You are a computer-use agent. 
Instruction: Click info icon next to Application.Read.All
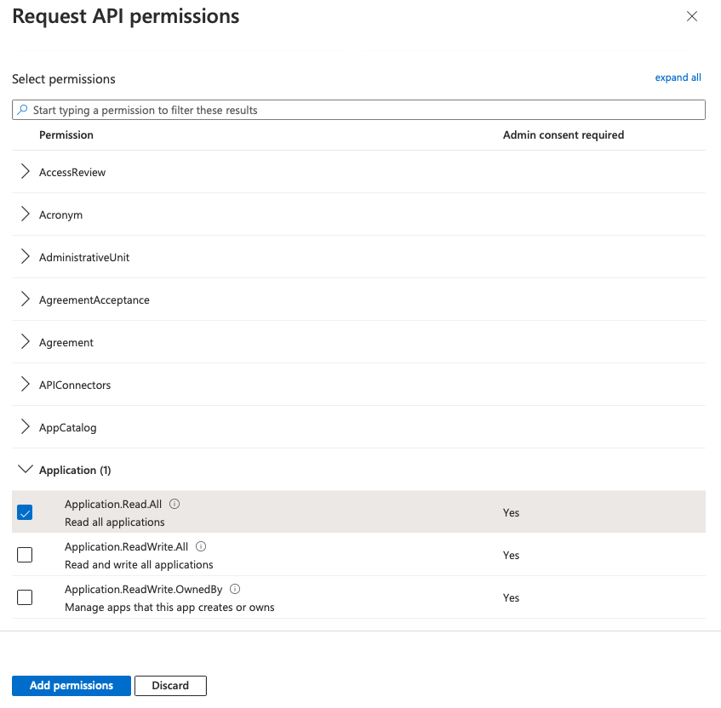[x=175, y=504]
